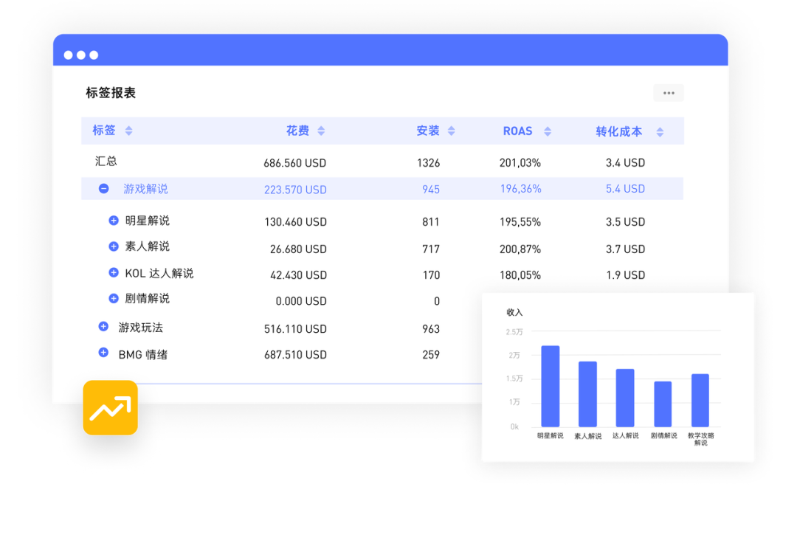Click the yellow trend-chart app icon
The image size is (797, 560).
(x=110, y=408)
